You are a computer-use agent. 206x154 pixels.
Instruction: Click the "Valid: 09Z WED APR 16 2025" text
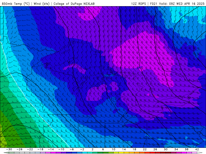182,4
